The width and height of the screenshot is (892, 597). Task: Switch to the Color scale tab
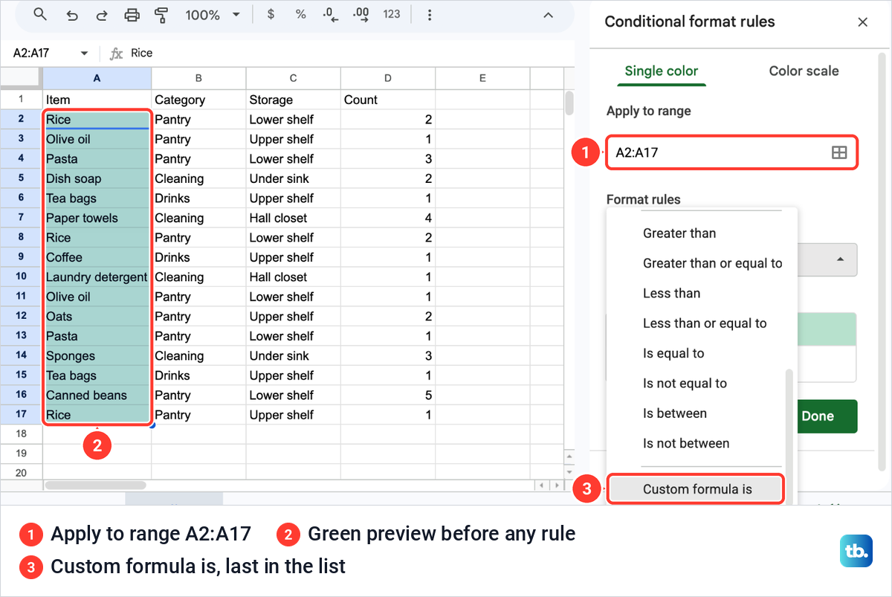[804, 71]
